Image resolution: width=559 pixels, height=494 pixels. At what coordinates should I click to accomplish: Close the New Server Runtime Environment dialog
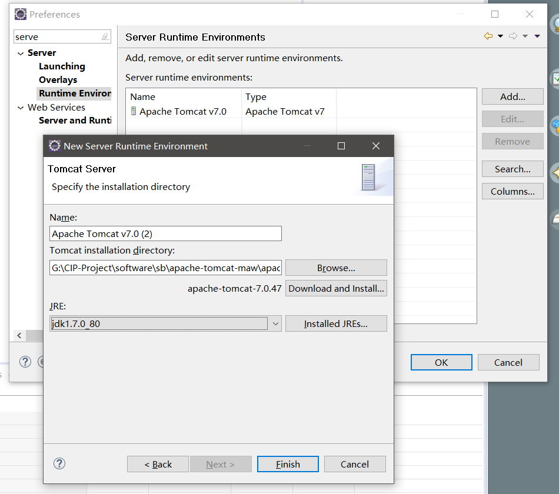376,146
